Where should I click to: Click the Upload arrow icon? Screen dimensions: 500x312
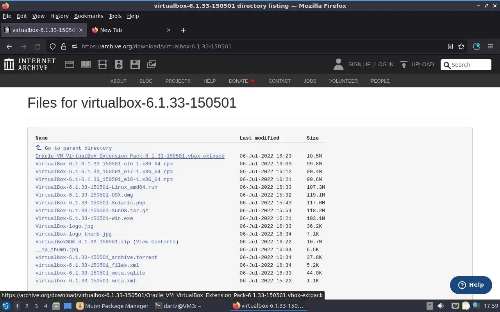coord(404,64)
